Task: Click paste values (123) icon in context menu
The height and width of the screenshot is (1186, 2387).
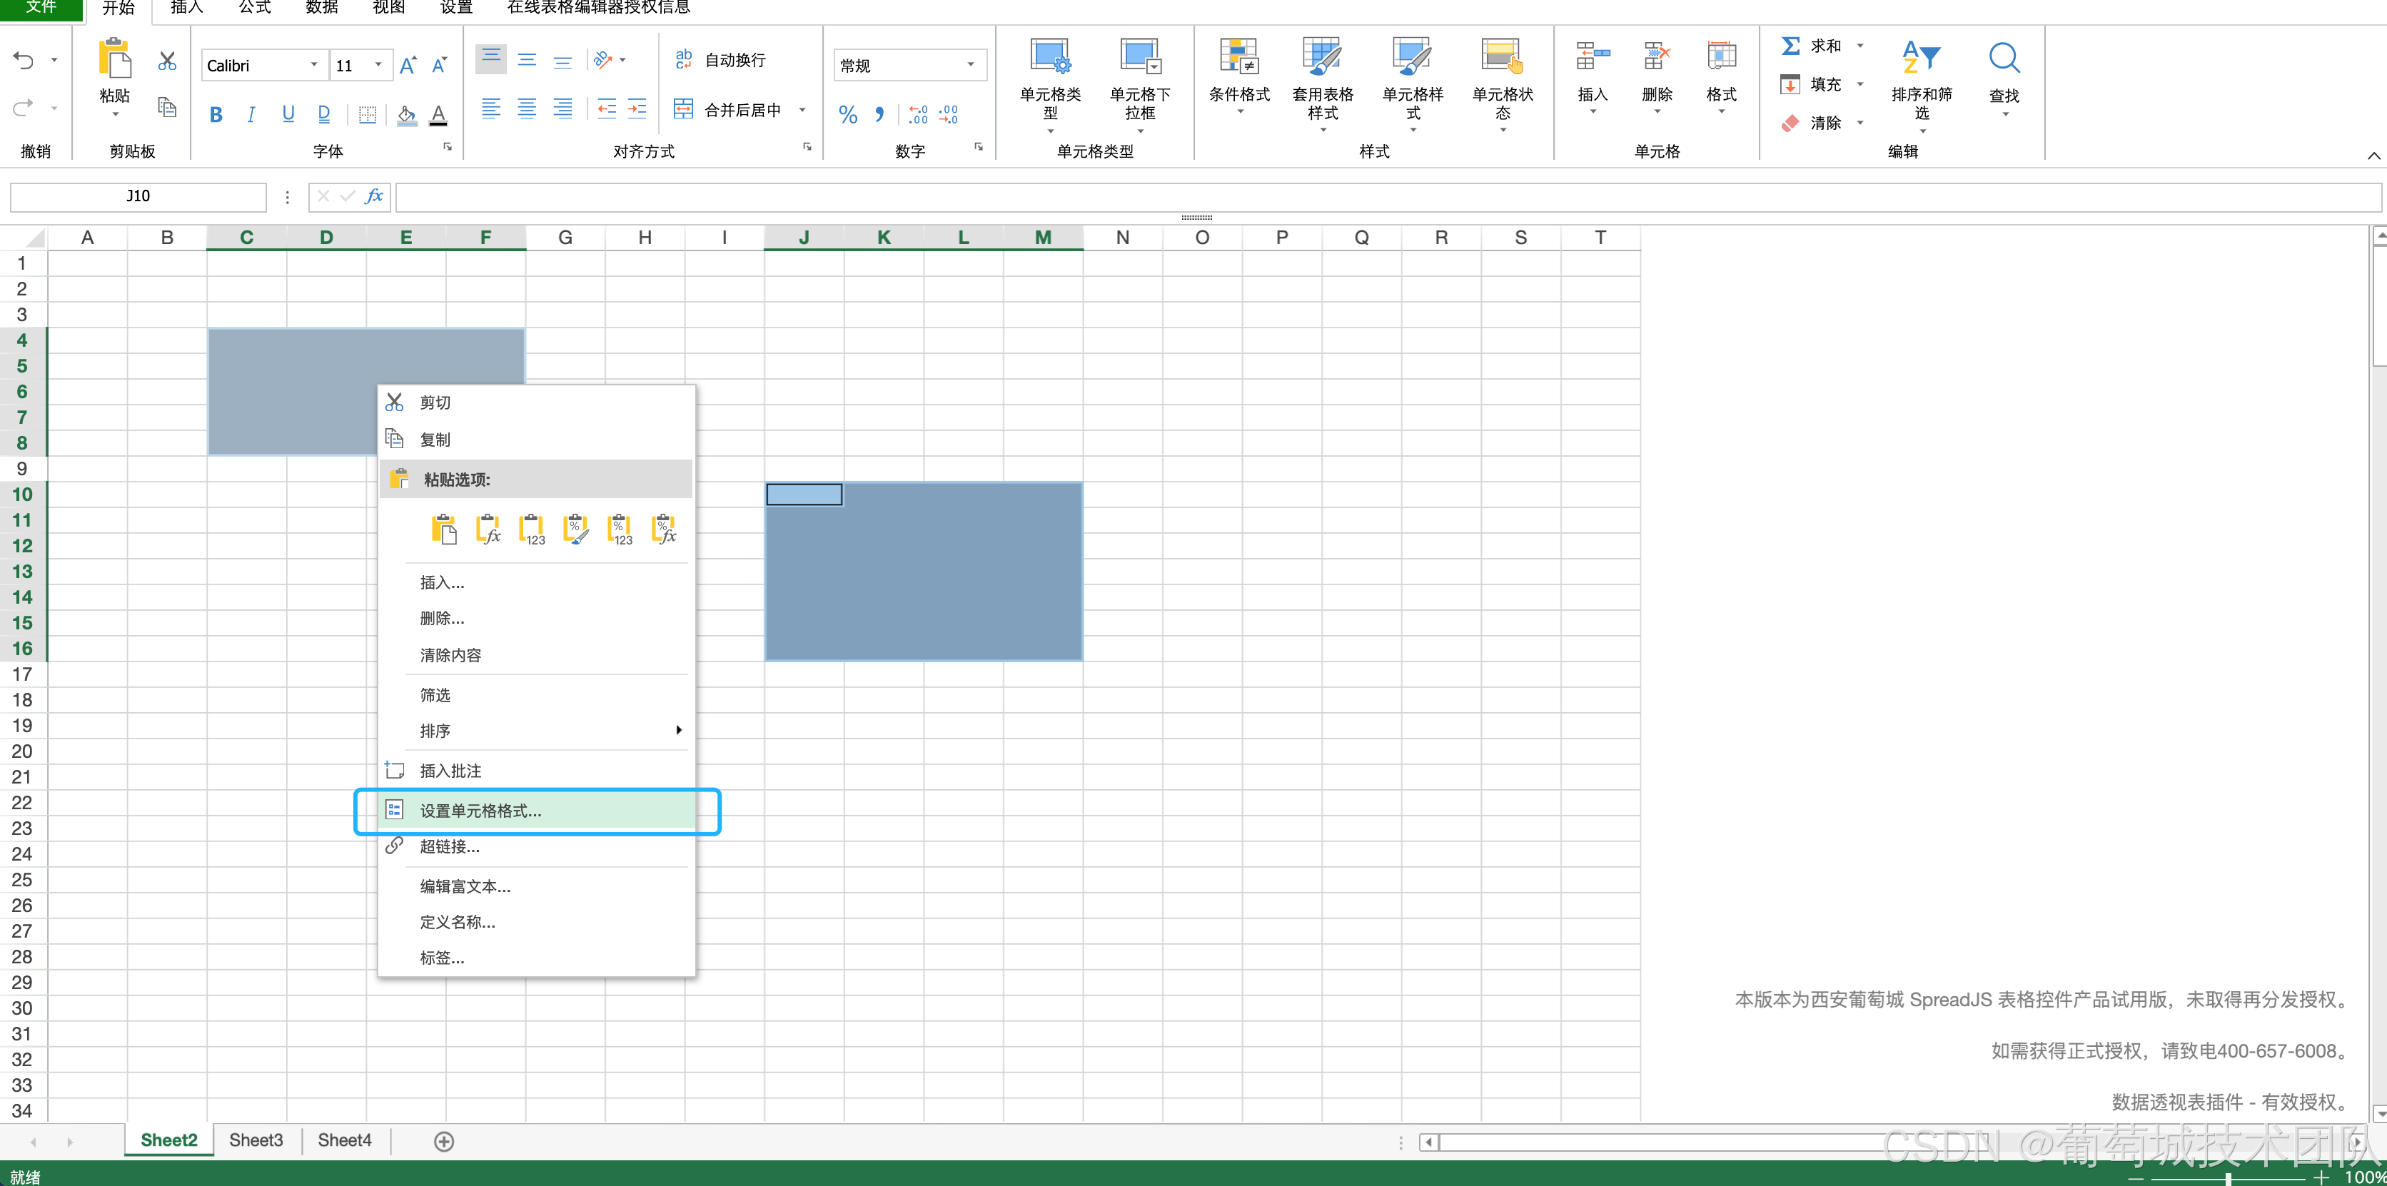Action: click(532, 529)
